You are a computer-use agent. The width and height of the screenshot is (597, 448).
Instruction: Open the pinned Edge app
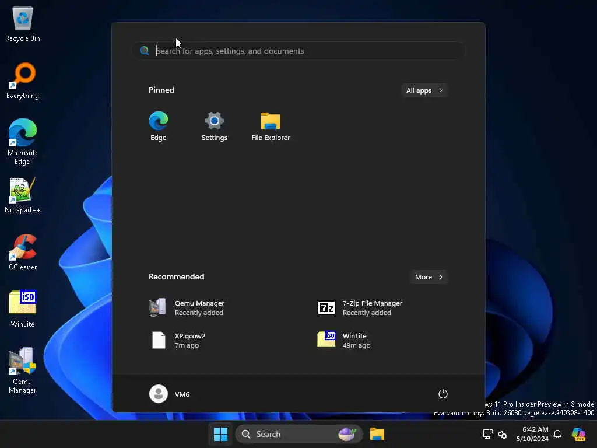coord(159,127)
